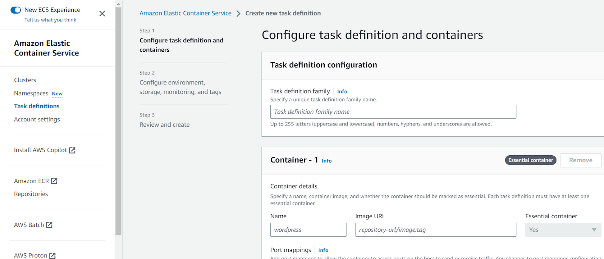Screen dimensions: 604x259
Task: Click the Essential container badge
Action: click(x=530, y=160)
